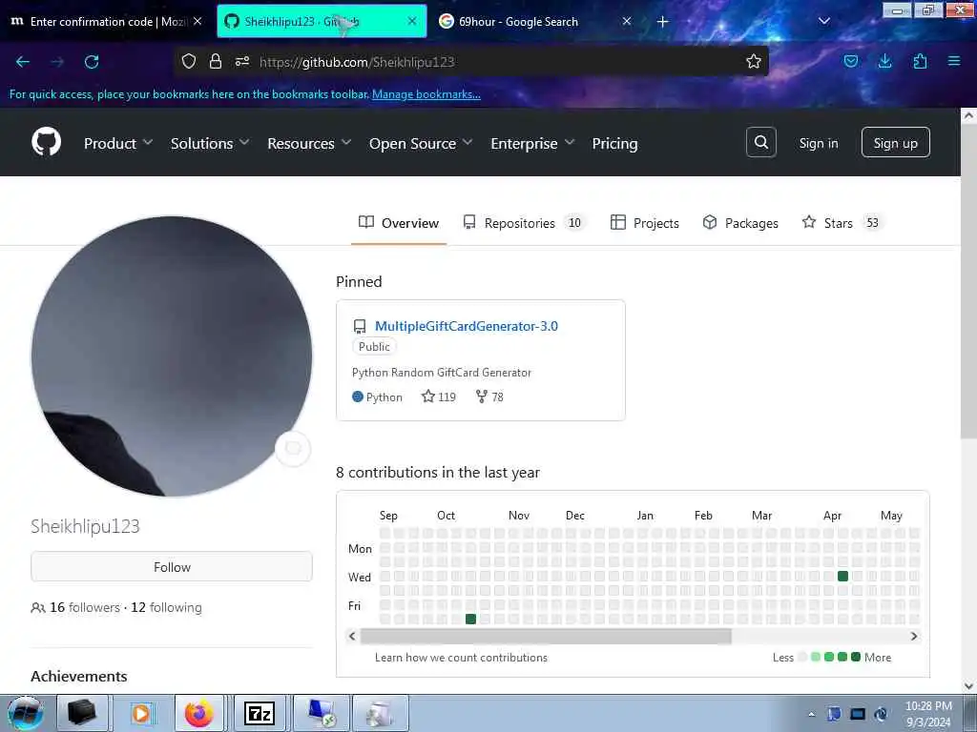This screenshot has height=732, width=977.
Task: View the 16 followers link
Action: pos(85,607)
